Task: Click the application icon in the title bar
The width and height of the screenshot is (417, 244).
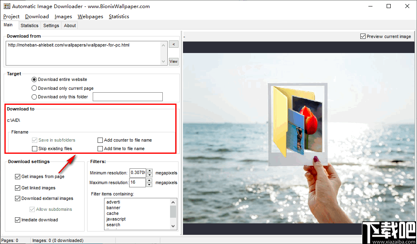Action: [x=6, y=6]
